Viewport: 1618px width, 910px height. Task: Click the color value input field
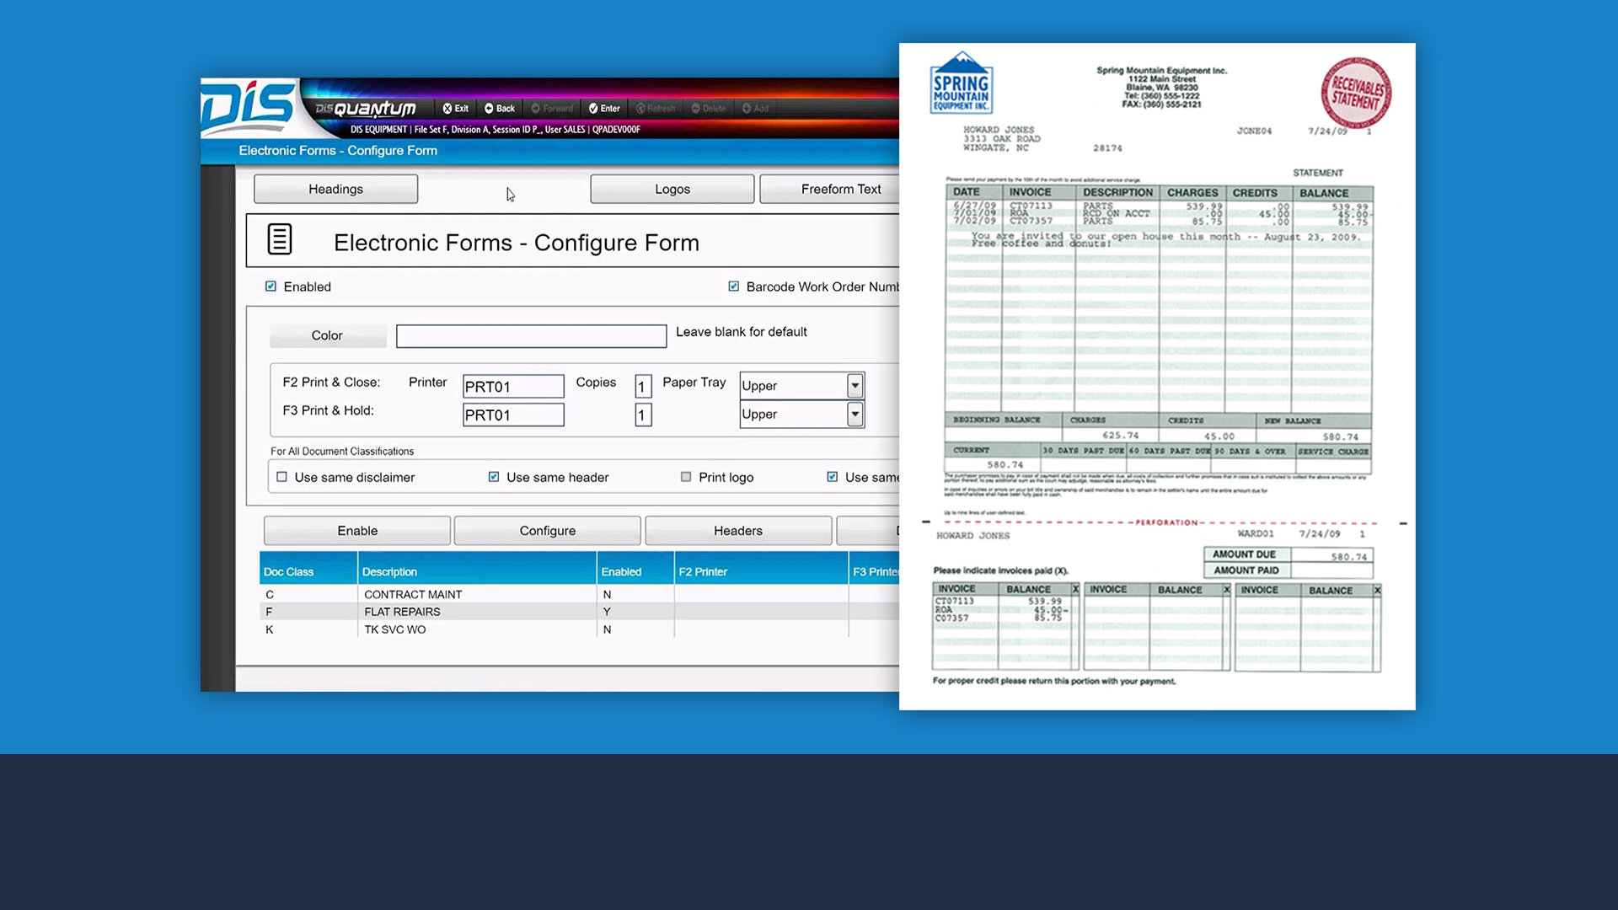coord(532,336)
